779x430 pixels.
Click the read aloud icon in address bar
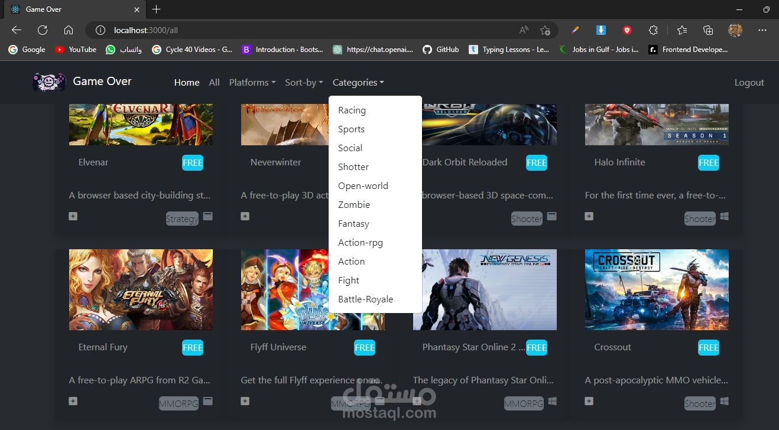(x=524, y=30)
